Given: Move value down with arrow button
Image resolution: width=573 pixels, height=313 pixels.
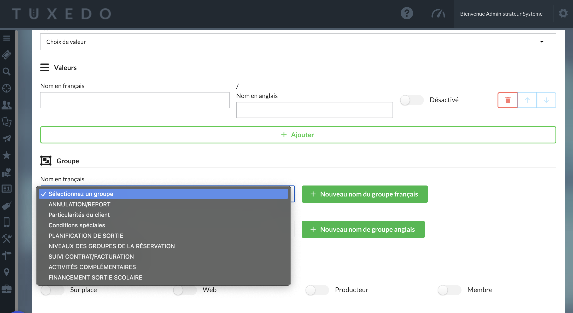Looking at the screenshot, I should point(546,100).
